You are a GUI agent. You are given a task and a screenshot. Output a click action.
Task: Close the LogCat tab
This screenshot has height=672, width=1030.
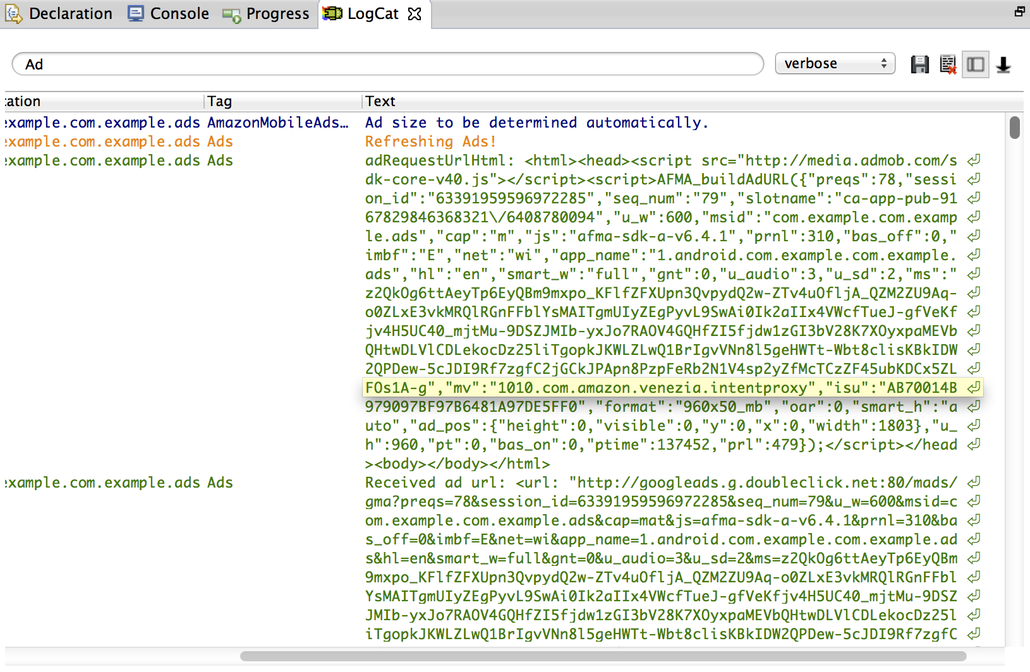pos(415,14)
